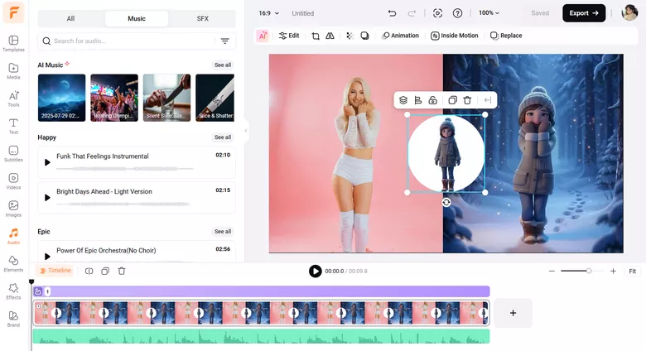Click See all for Epic
This screenshot has width=646, height=351.
223,232
